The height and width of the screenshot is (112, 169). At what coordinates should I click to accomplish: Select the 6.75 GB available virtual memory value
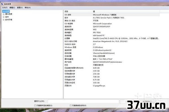(x=96, y=80)
